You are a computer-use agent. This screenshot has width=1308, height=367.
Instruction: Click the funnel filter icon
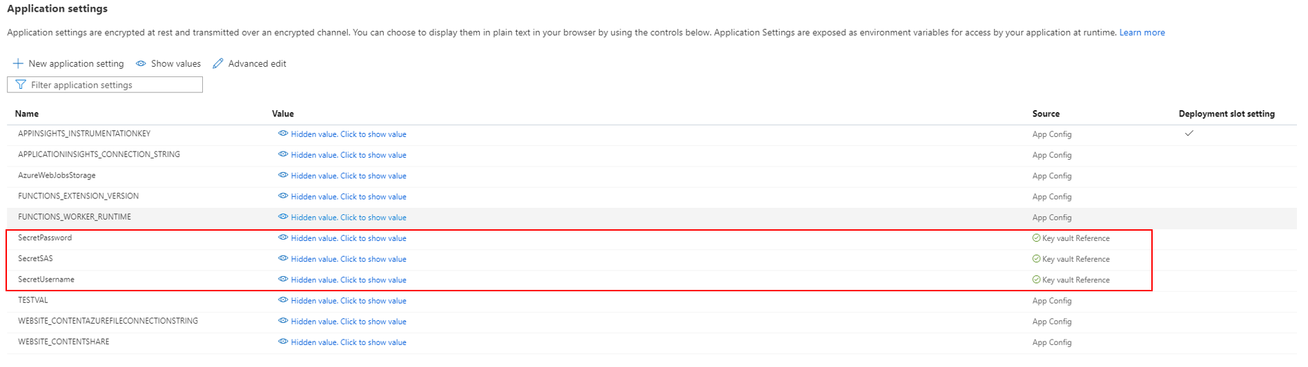coord(21,85)
